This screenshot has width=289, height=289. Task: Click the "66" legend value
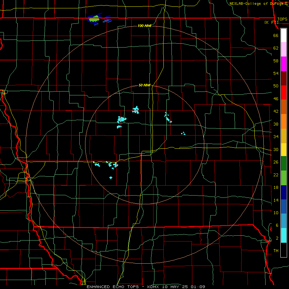pyautogui.click(x=276, y=35)
